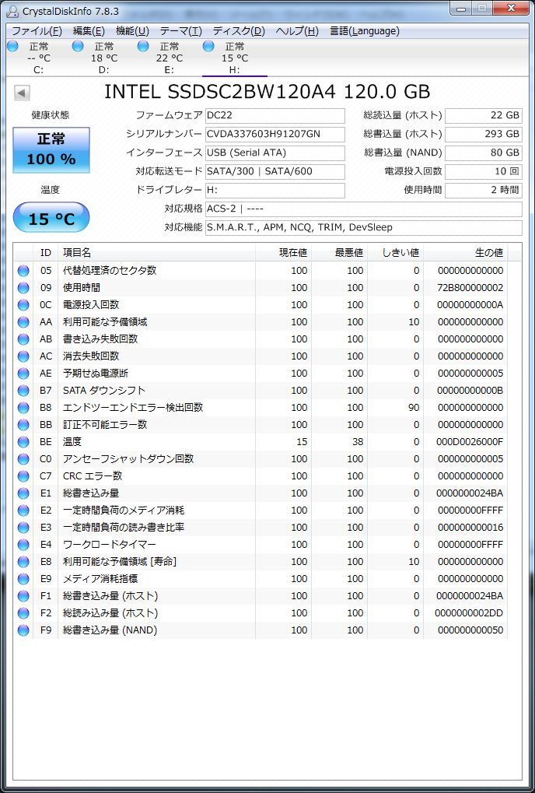Image resolution: width=535 pixels, height=793 pixels.
Task: Click status orb of row BB 訂正不可能エラー数
Action: [23, 425]
